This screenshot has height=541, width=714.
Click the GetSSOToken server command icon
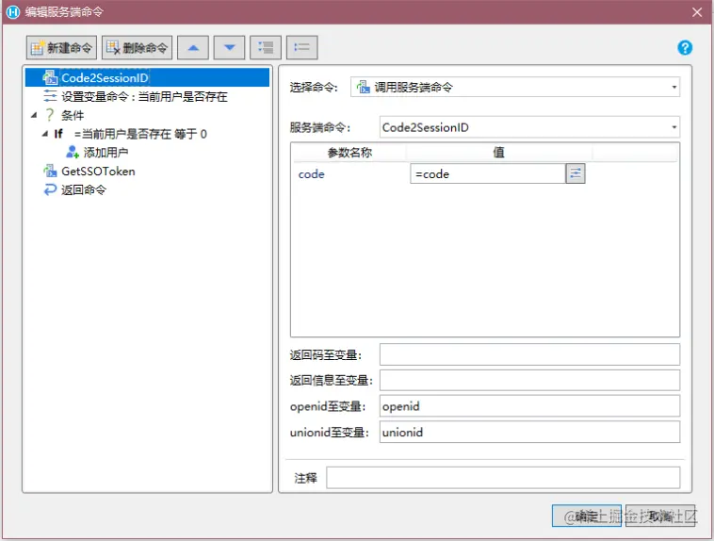pos(50,171)
